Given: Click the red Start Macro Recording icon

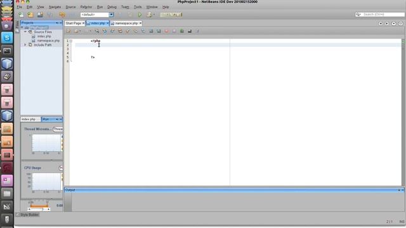Looking at the screenshot, I should click(x=166, y=31).
